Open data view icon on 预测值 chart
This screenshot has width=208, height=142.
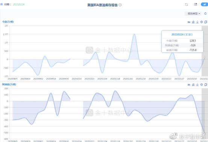[206, 84]
